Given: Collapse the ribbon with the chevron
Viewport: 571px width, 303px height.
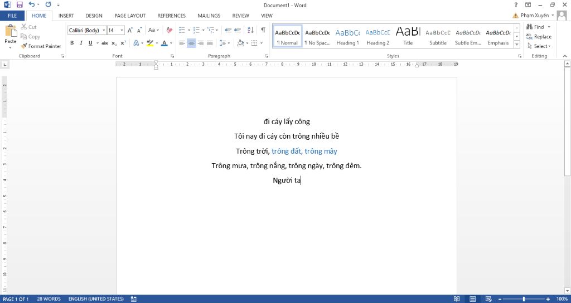Looking at the screenshot, I should click(565, 56).
